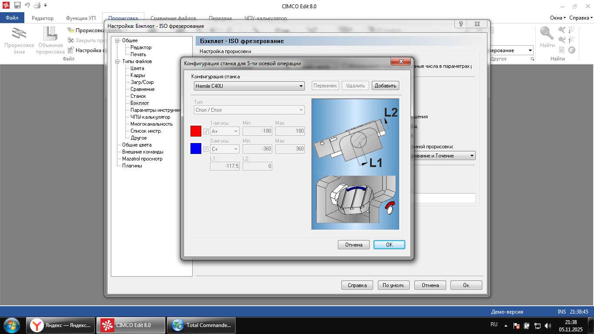Toggle the checkbox beside 2-ая ось
Viewport: 594px width, 334px height.
tap(206, 149)
